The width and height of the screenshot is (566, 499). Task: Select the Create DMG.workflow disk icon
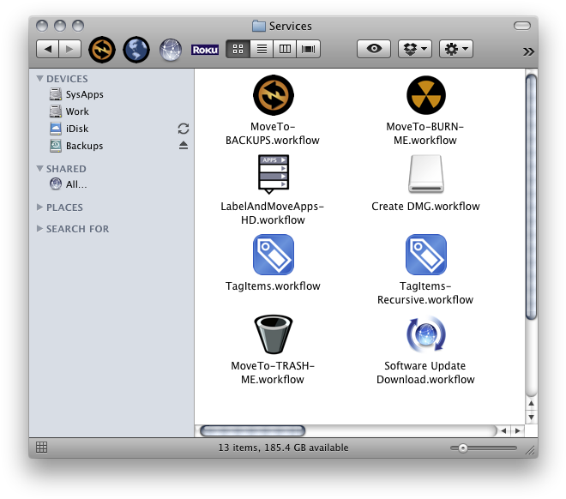tap(425, 175)
